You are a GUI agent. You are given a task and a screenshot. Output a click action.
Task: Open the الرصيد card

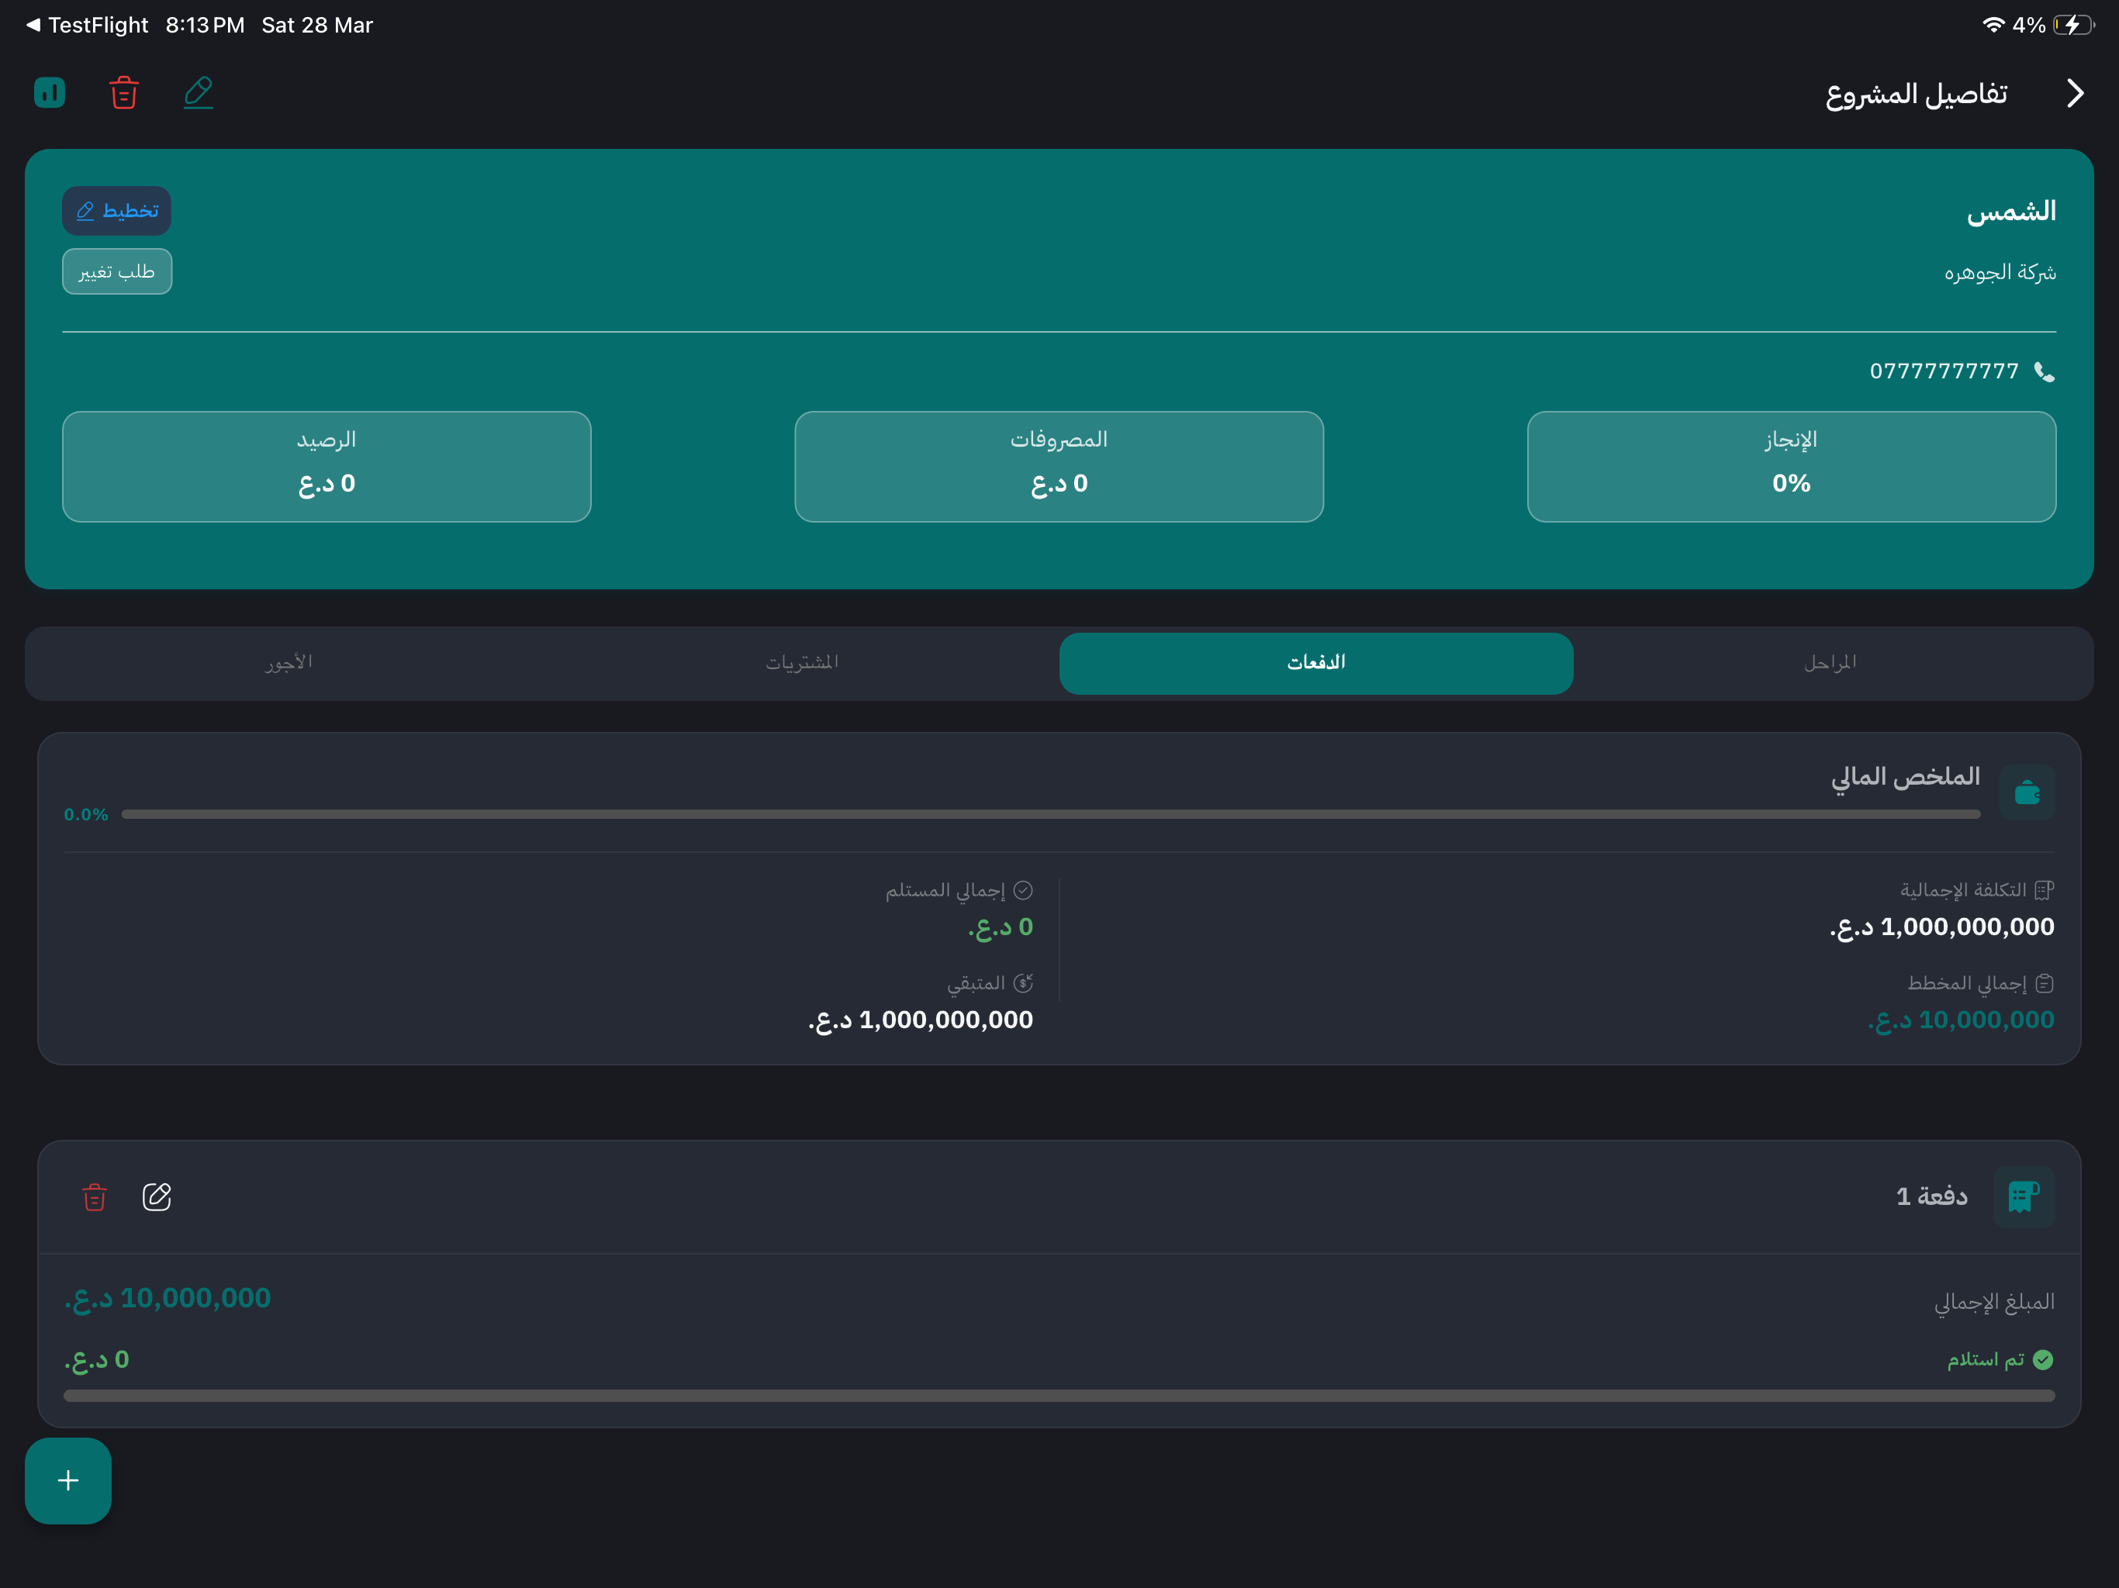(327, 467)
